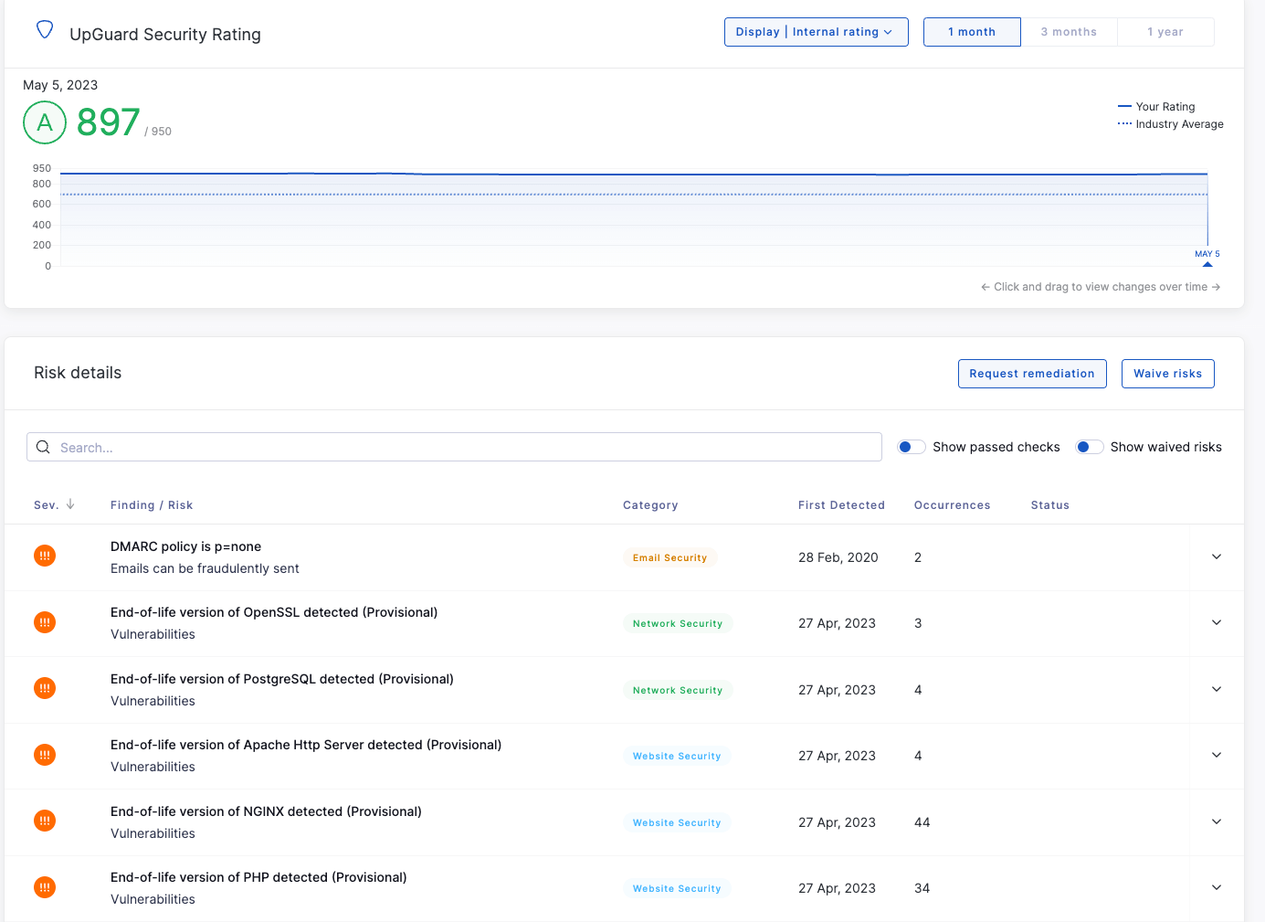Click the Sev. sort arrow icon
Image resolution: width=1265 pixels, height=922 pixels.
70,504
